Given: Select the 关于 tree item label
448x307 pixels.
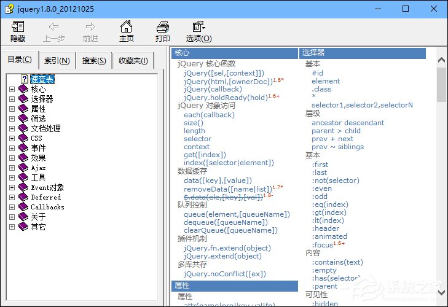Looking at the screenshot, I should point(38,217).
